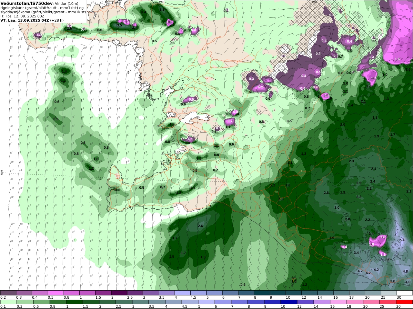413x309 pixels.
Task: Click the white 30 swatch in the top legend row
Action: coord(405,293)
